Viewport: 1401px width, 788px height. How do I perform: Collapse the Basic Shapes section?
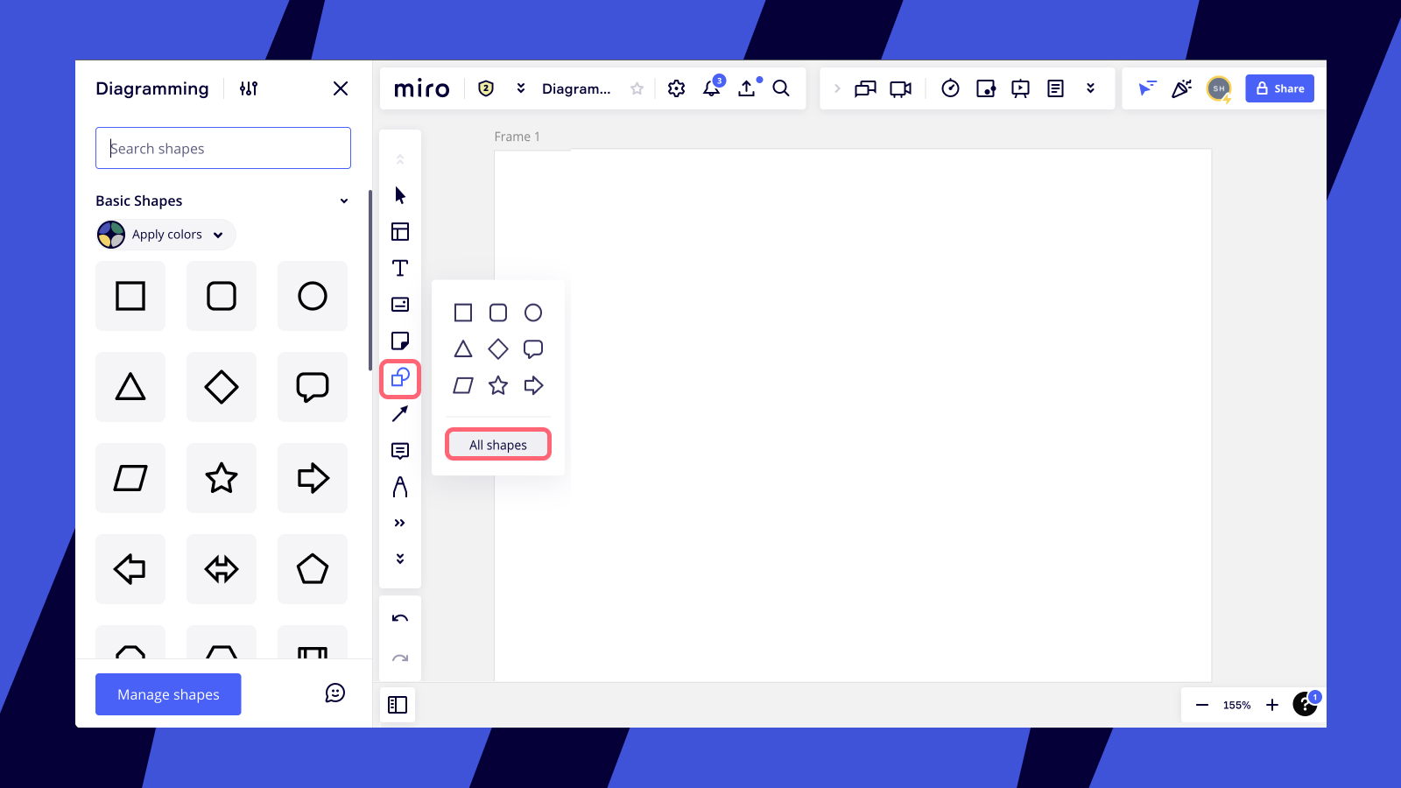click(343, 201)
